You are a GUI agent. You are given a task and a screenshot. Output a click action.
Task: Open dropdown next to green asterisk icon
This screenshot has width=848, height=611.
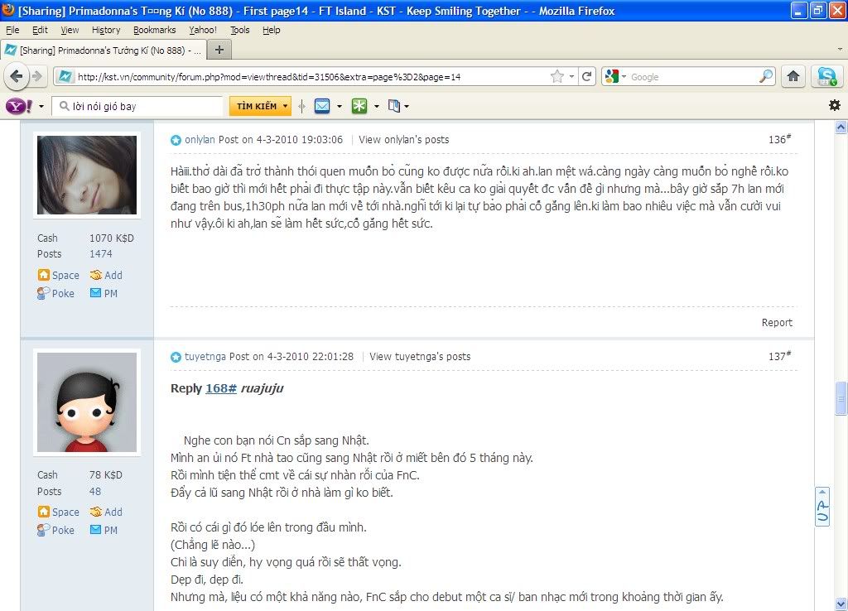(377, 107)
